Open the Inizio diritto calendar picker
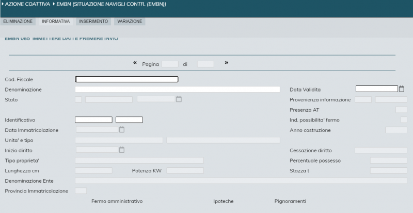 pyautogui.click(x=122, y=150)
